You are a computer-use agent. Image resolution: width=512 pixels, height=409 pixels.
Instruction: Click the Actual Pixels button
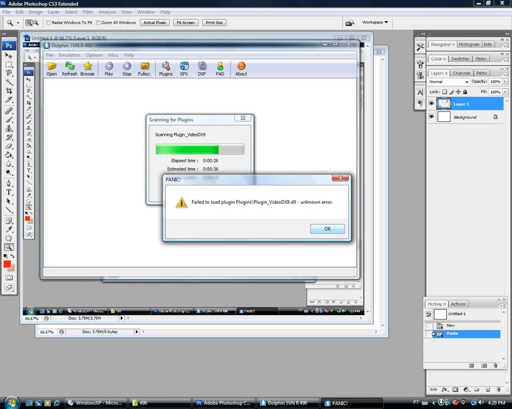(x=155, y=22)
